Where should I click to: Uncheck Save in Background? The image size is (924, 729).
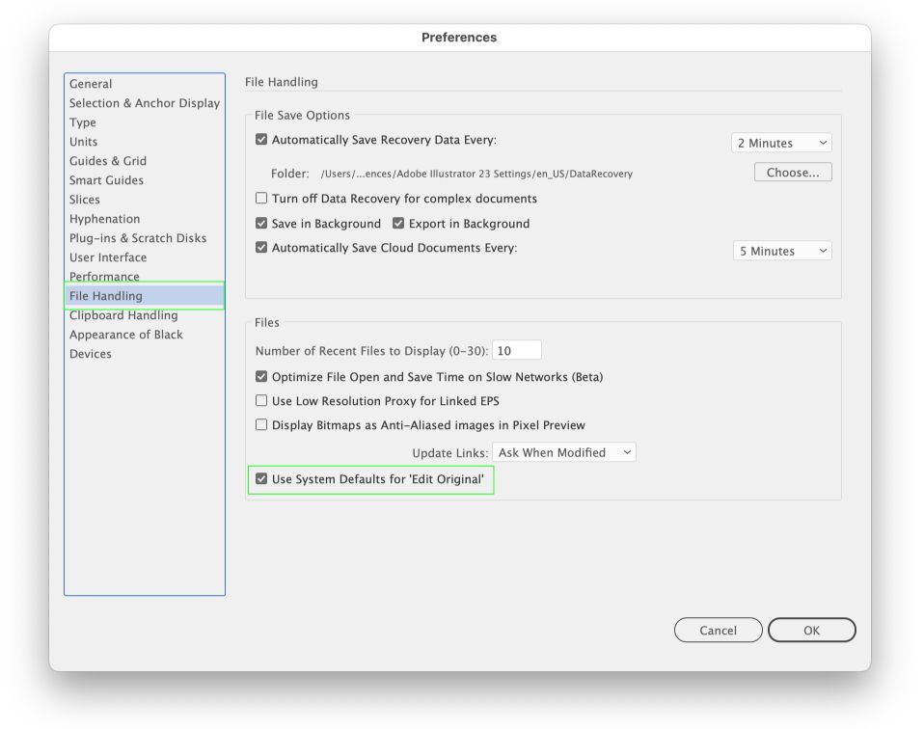pyautogui.click(x=261, y=224)
